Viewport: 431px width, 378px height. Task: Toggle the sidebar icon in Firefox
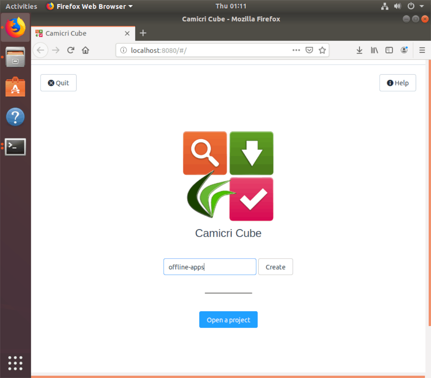[389, 50]
